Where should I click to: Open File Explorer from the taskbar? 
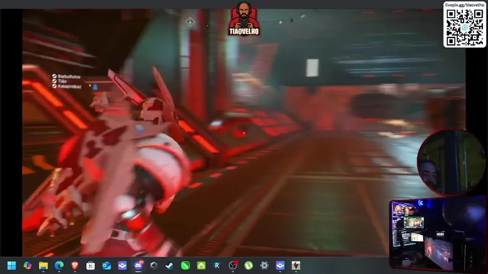[x=43, y=266]
